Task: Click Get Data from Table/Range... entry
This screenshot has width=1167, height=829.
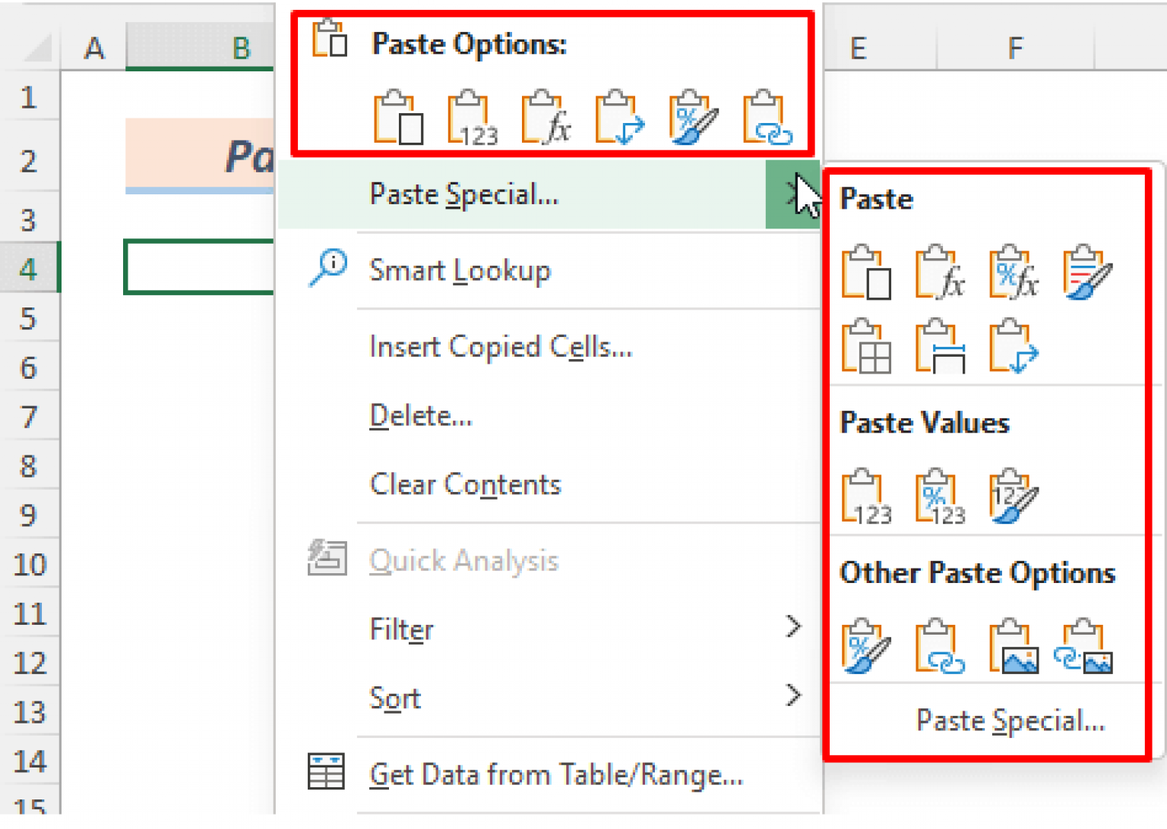Action: click(549, 775)
